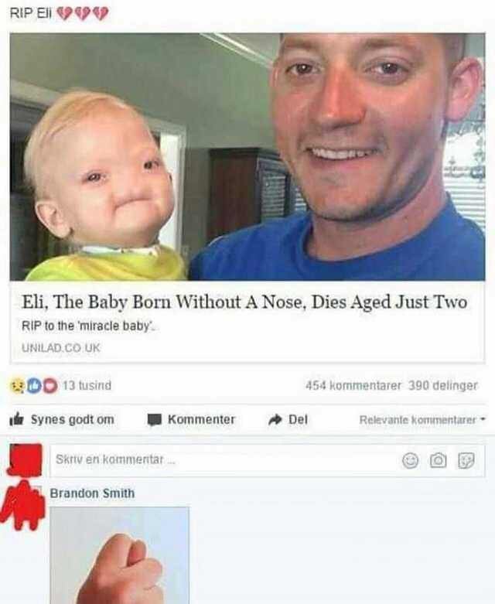Screen dimensions: 495x604
Task: View the 454 kommentarer list
Action: click(353, 385)
